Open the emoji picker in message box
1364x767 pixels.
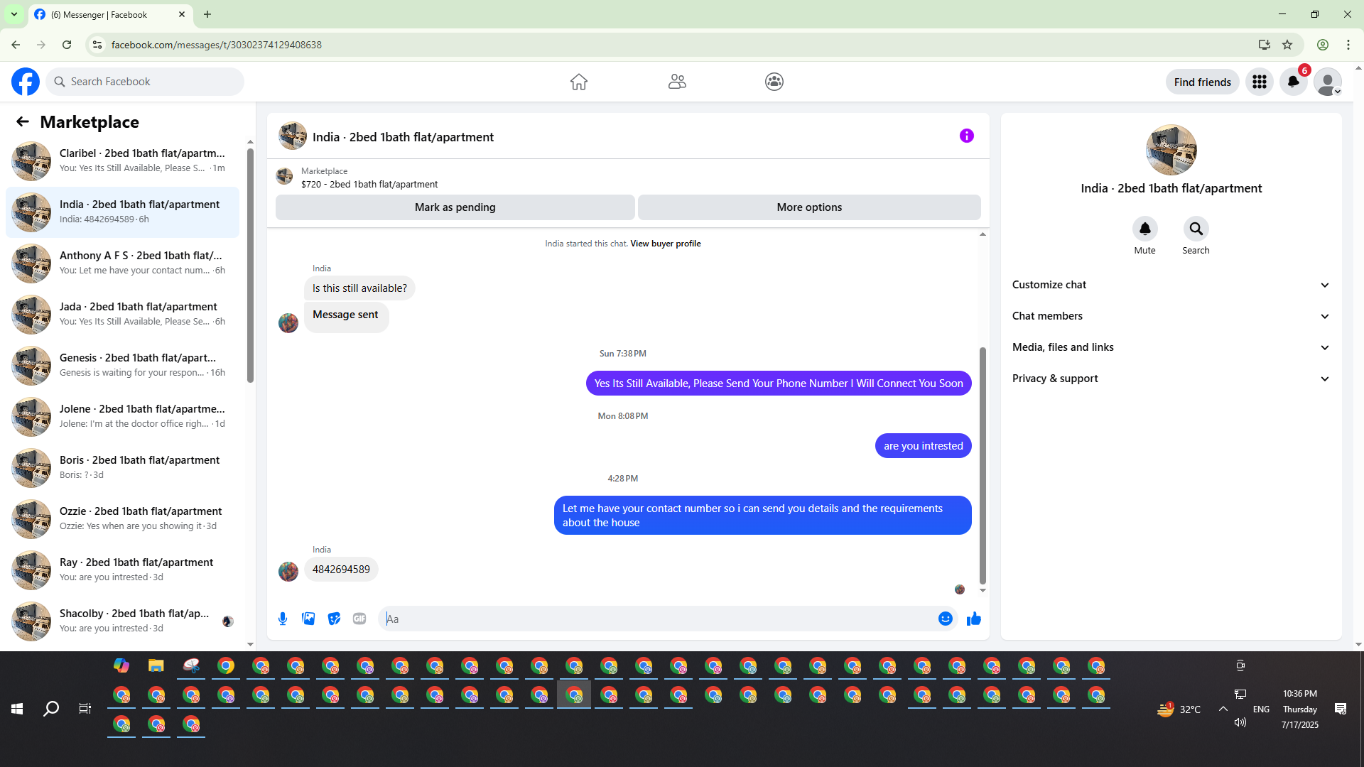(x=946, y=619)
